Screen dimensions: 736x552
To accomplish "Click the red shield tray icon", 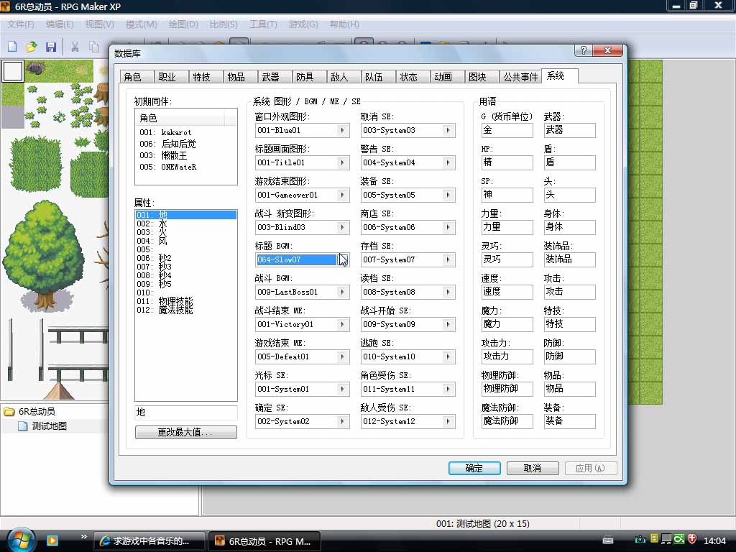I will (692, 539).
